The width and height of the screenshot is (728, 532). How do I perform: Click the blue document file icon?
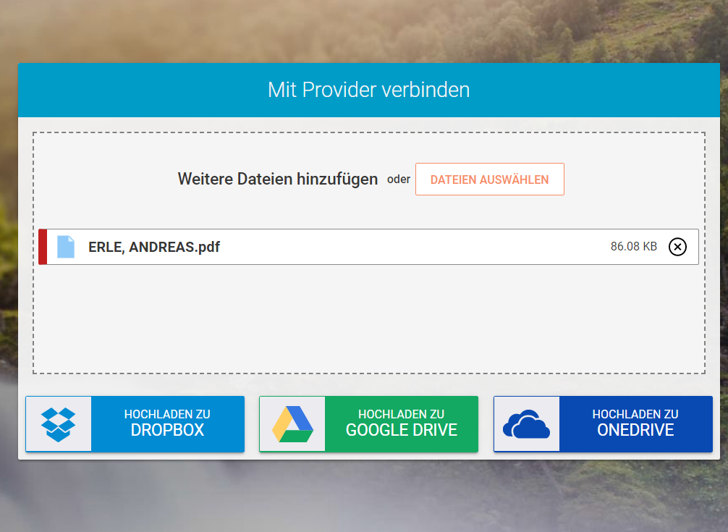tap(66, 247)
